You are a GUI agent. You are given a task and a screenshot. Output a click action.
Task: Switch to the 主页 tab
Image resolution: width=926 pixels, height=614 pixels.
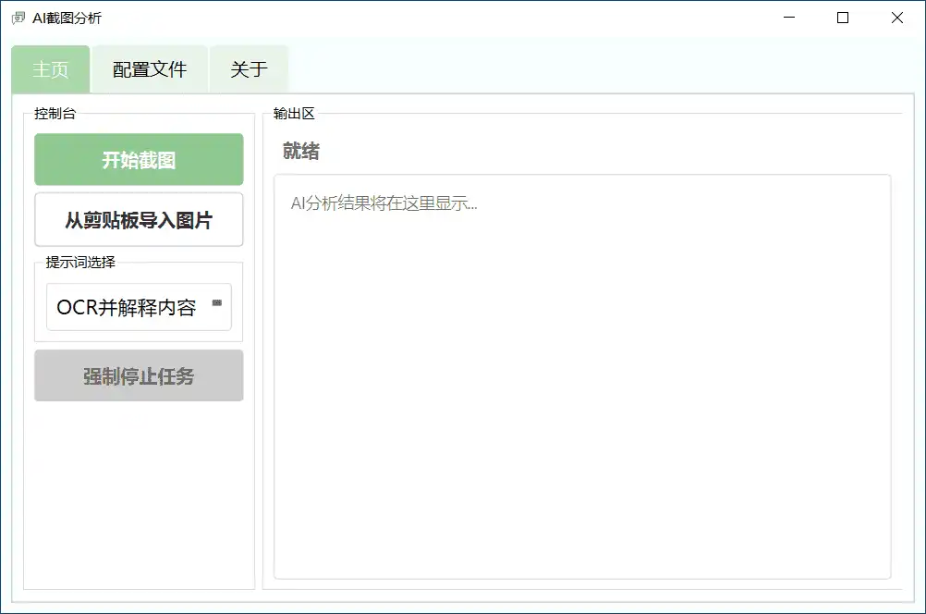[51, 69]
